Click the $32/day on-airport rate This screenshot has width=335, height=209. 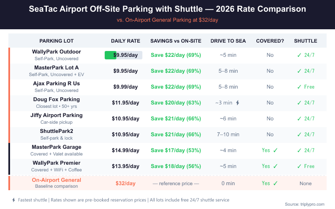pyautogui.click(x=125, y=183)
